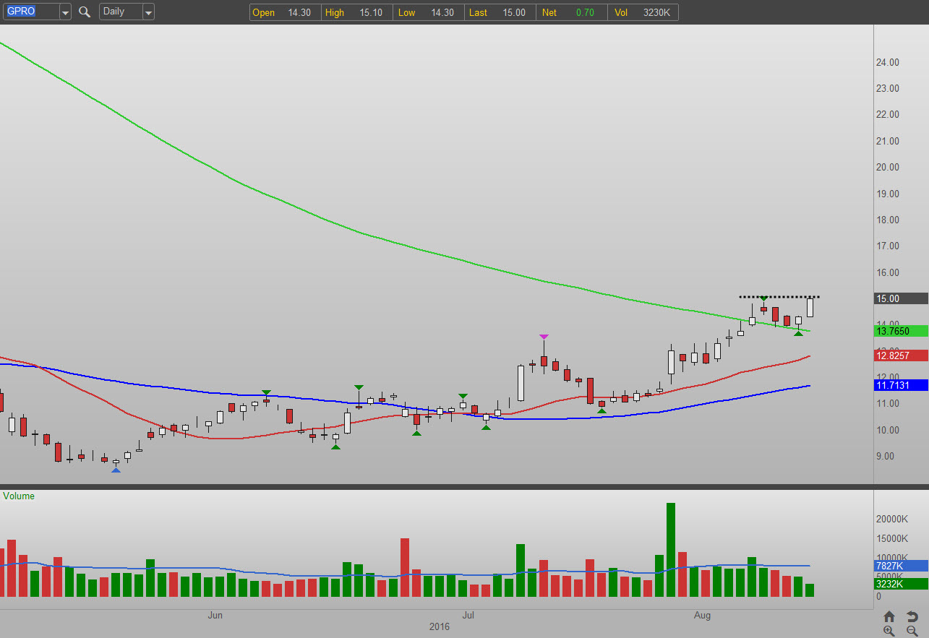Expand the Daily timeframe dropdown
929x638 pixels.
tap(147, 12)
